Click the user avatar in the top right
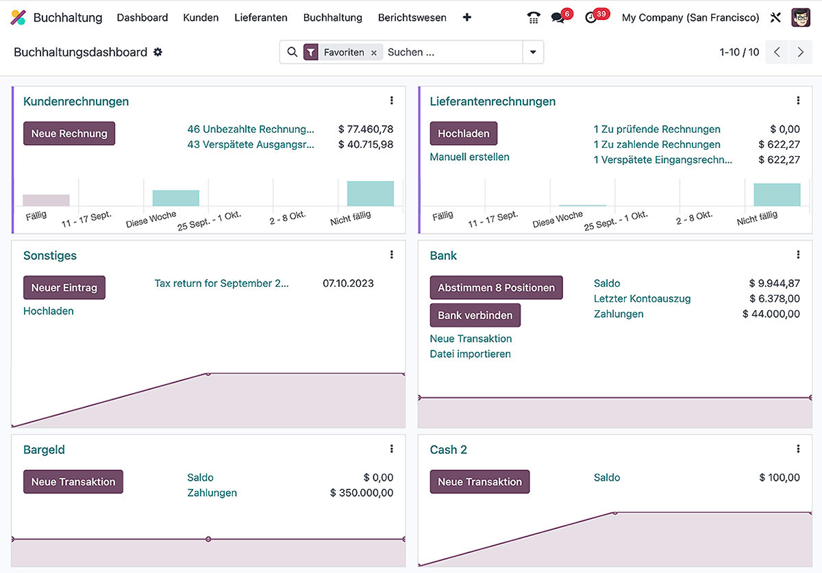Image resolution: width=822 pixels, height=573 pixels. pyautogui.click(x=800, y=17)
